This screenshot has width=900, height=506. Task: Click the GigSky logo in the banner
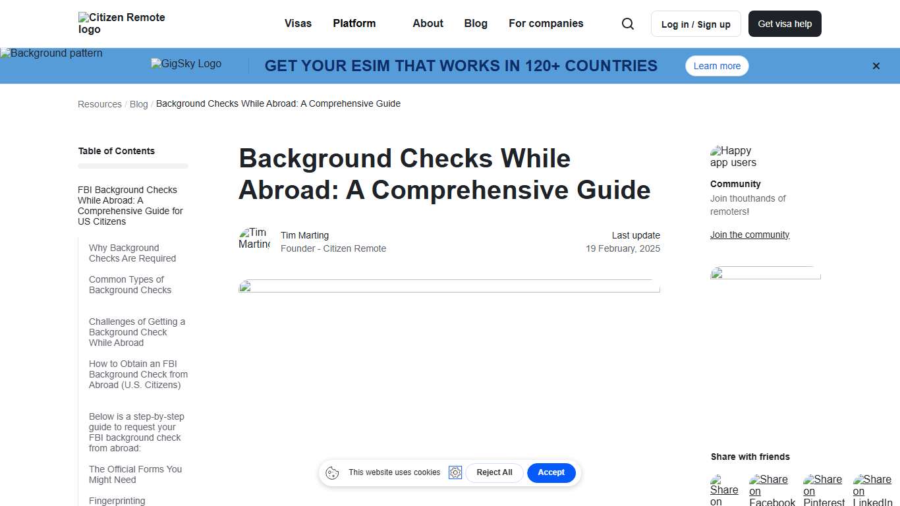pyautogui.click(x=185, y=64)
